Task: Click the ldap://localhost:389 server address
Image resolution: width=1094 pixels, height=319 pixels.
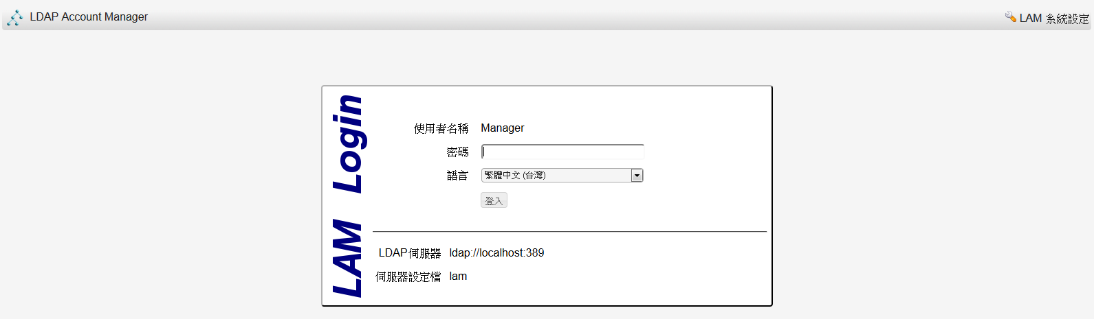Action: pyautogui.click(x=496, y=253)
